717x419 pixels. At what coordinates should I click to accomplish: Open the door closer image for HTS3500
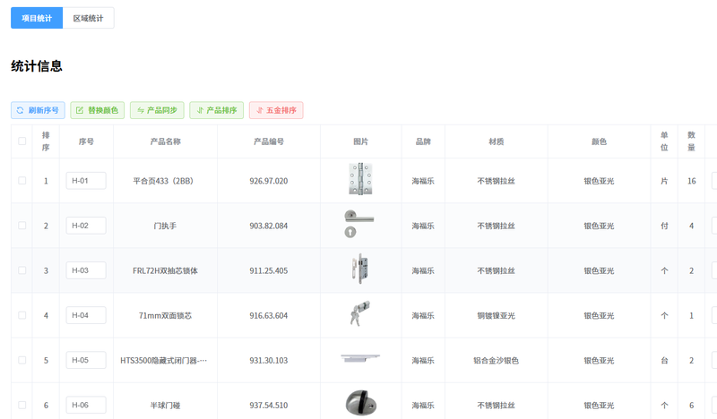tap(360, 358)
